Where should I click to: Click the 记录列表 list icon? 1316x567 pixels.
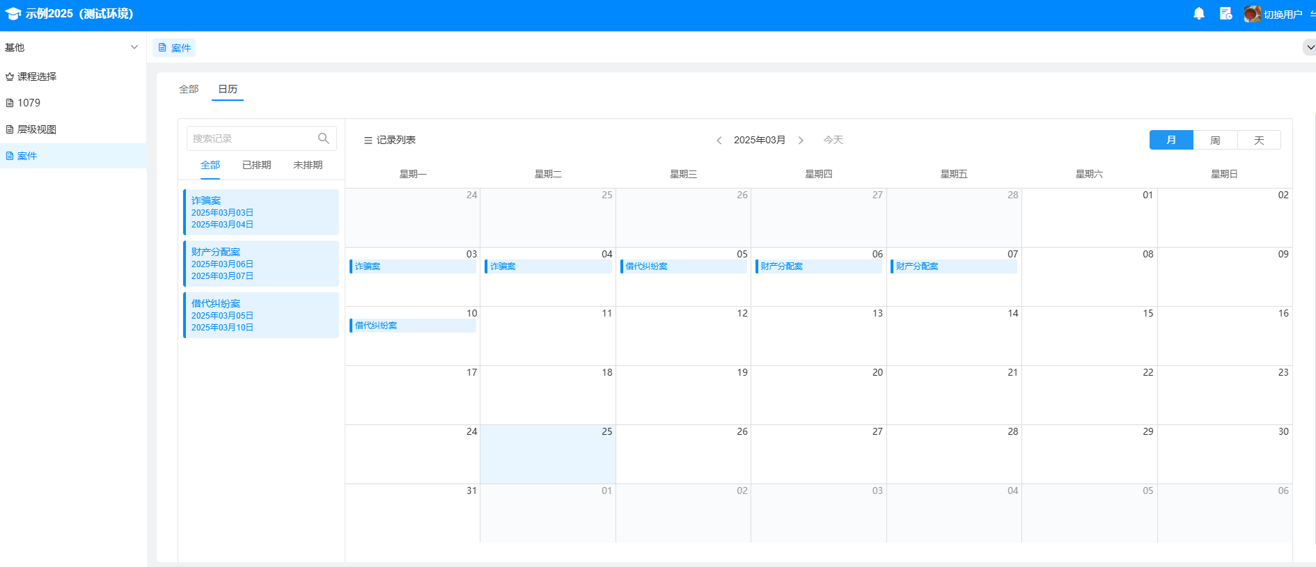(368, 141)
